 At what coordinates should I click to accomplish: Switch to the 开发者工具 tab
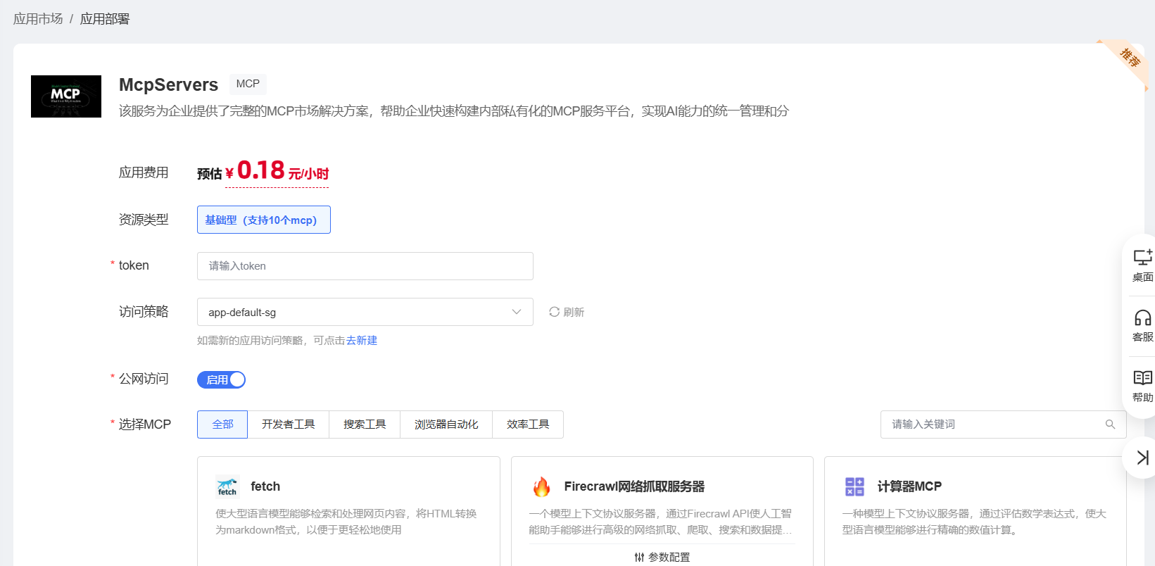click(288, 424)
